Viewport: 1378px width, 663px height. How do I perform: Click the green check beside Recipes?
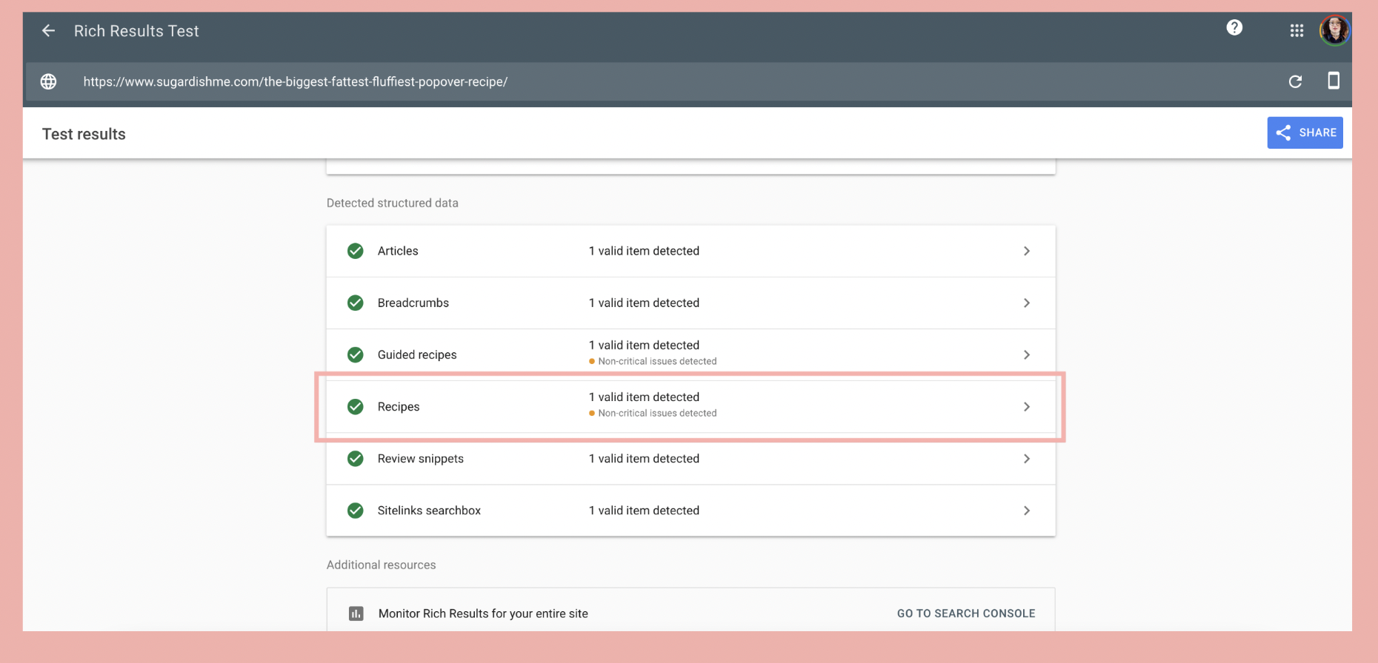pos(356,406)
